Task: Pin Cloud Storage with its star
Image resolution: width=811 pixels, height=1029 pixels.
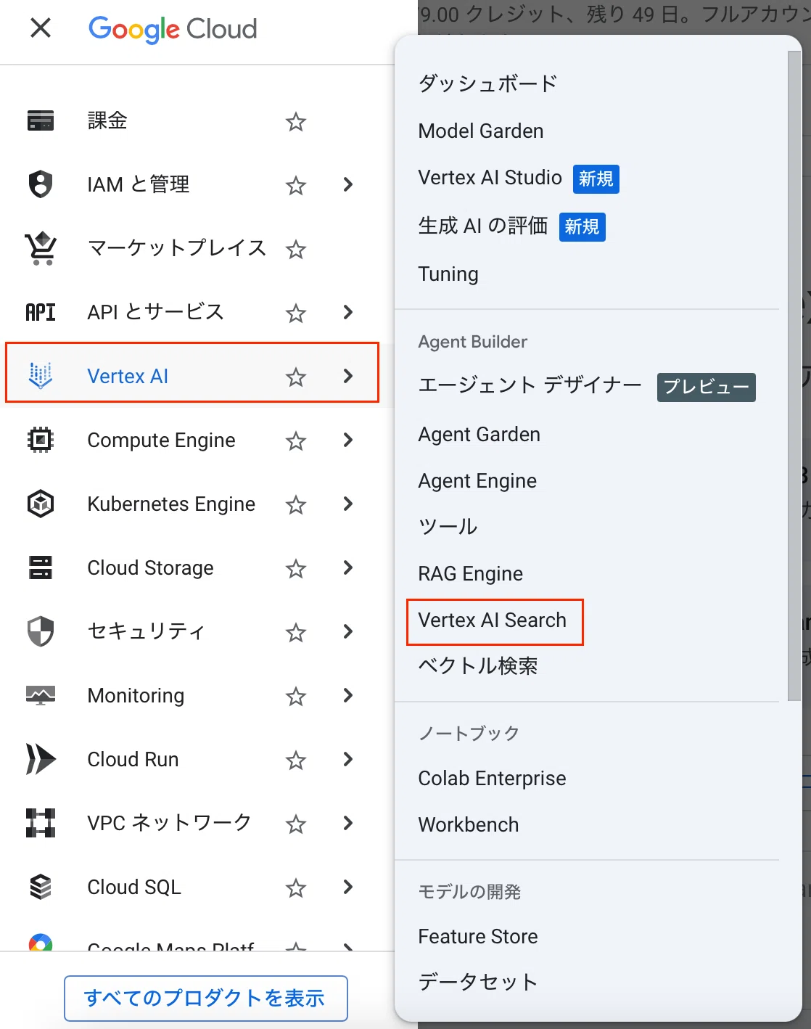Action: point(296,568)
